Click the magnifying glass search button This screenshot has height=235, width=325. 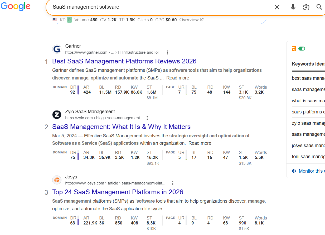(x=319, y=7)
